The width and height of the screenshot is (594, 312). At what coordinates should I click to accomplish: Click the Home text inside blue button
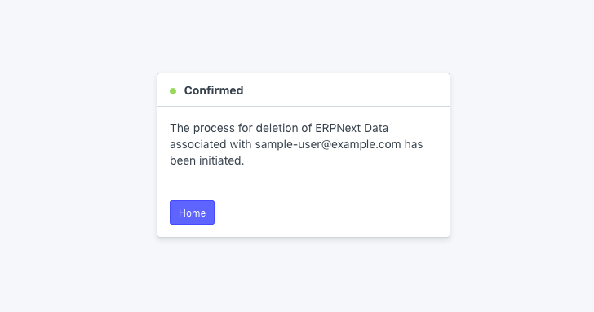pyautogui.click(x=192, y=213)
